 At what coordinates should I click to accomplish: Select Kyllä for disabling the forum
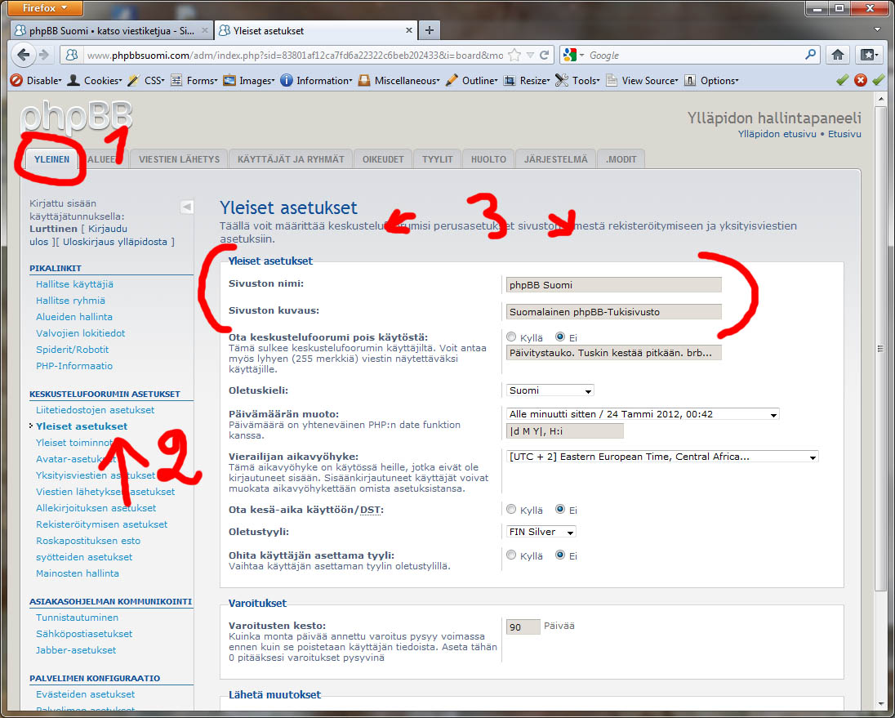512,337
